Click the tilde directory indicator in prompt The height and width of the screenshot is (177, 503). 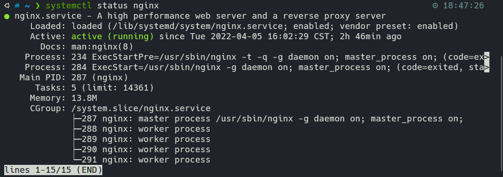click(x=27, y=6)
